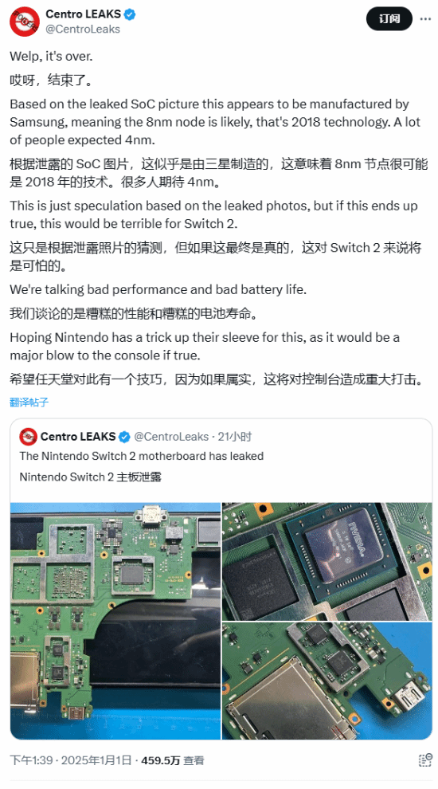438x789 pixels.
Task: Click the post-details icon near the view count
Action: click(x=425, y=760)
